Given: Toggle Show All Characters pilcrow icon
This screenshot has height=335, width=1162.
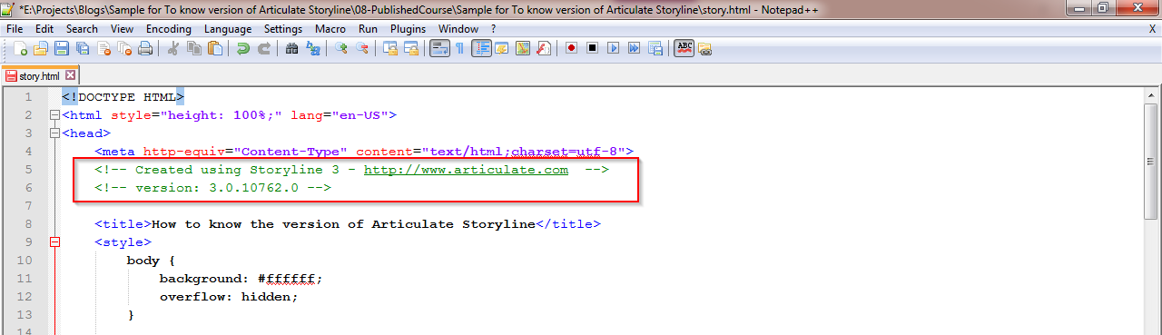Looking at the screenshot, I should 459,48.
